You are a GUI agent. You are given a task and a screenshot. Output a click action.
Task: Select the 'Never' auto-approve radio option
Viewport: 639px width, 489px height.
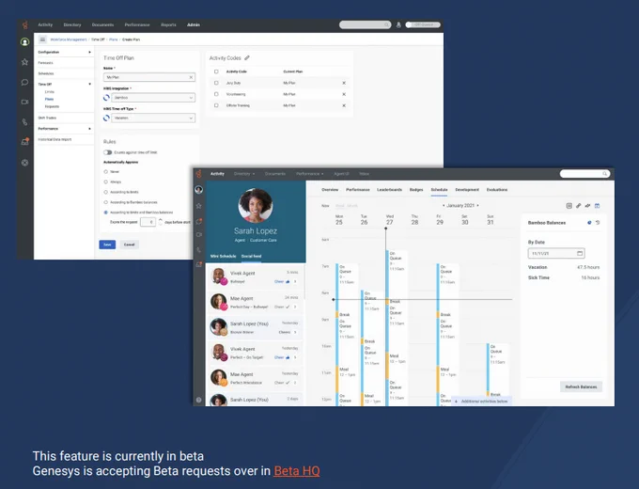coord(106,172)
